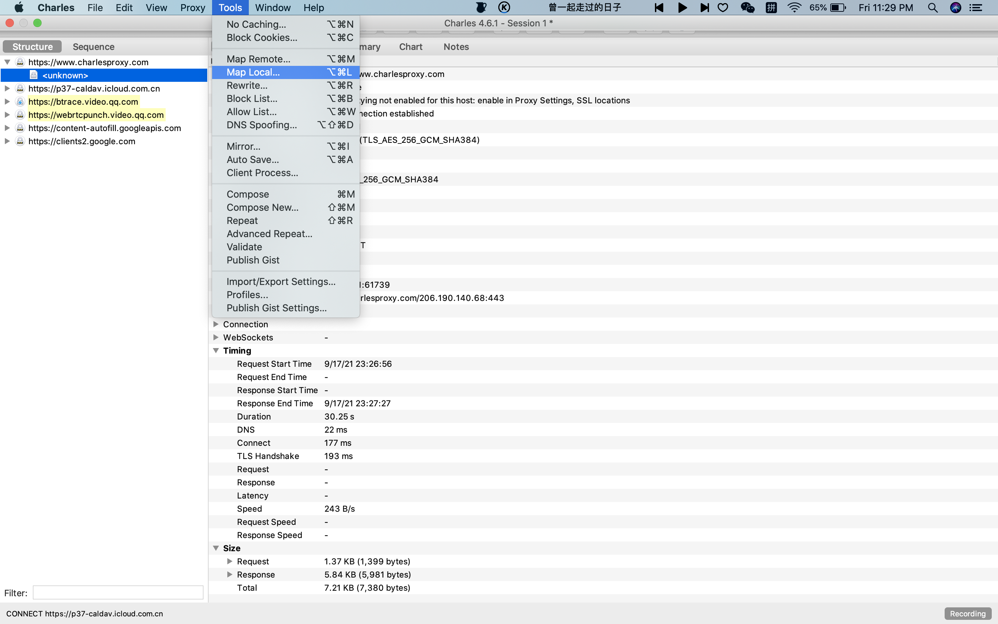
Task: Click the Spotlight search magnifier icon
Action: [x=933, y=7]
